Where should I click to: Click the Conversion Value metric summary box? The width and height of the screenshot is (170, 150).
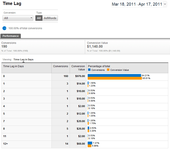(127, 47)
